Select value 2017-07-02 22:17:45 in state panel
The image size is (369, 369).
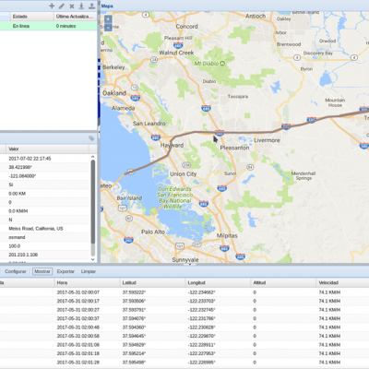[x=30, y=159]
